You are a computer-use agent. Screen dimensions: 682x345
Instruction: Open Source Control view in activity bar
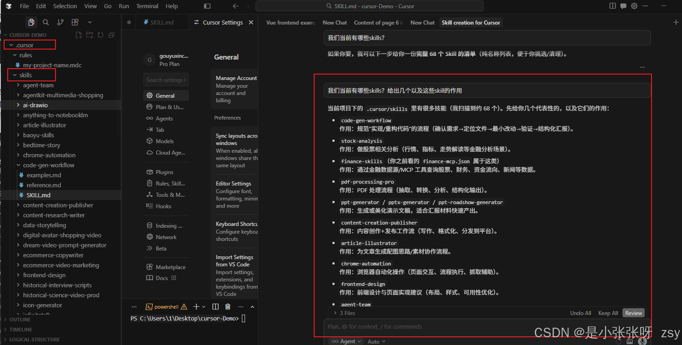[x=60, y=22]
